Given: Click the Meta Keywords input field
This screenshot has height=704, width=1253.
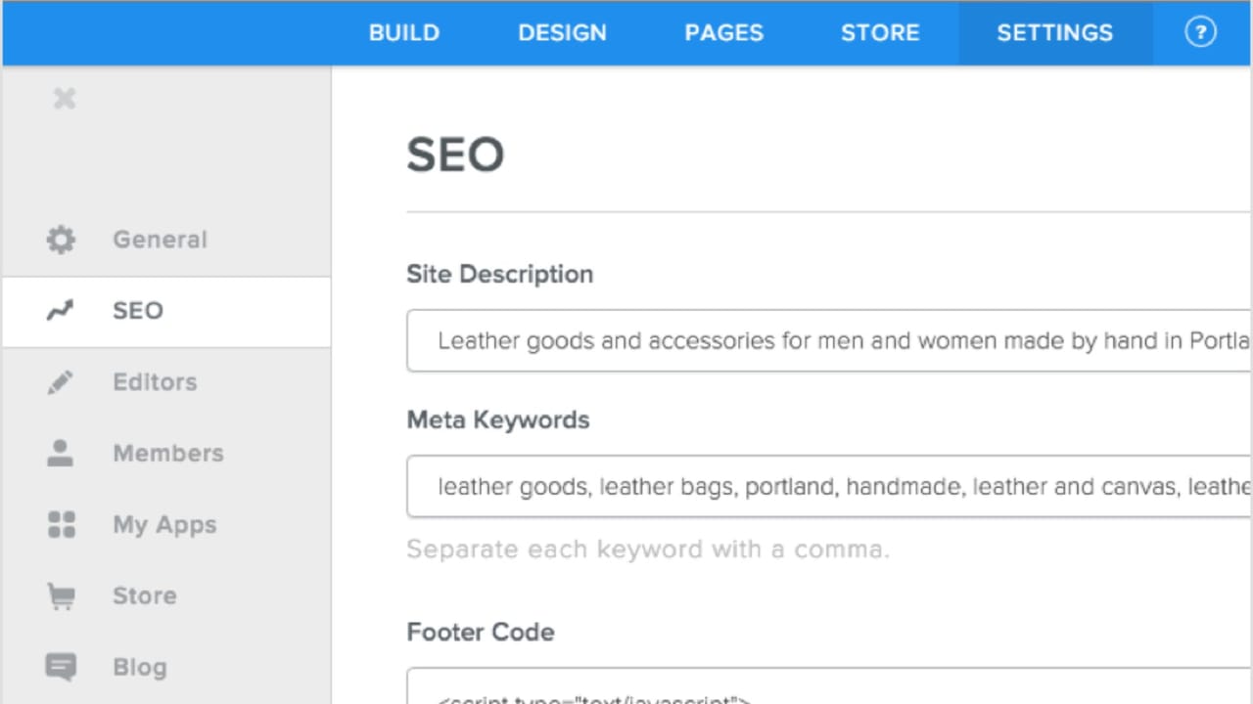Looking at the screenshot, I should point(783,486).
